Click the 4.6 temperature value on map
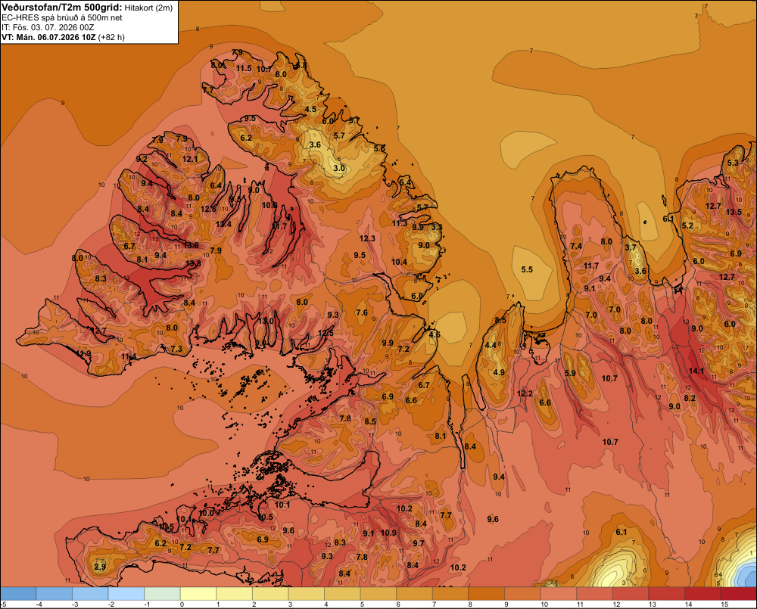 point(435,334)
